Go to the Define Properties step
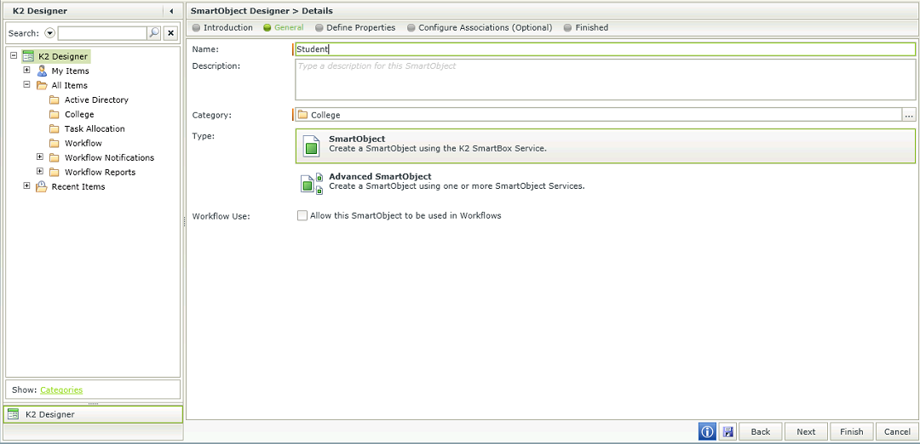Image resolution: width=920 pixels, height=444 pixels. (355, 27)
